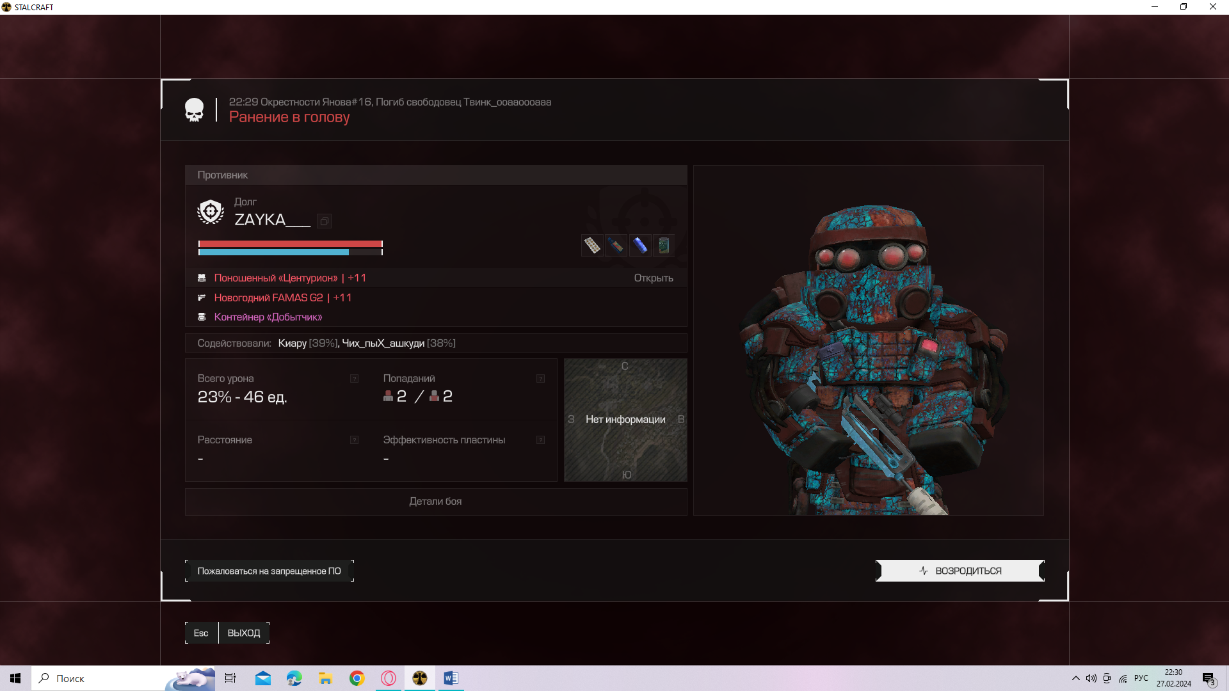This screenshot has width=1229, height=691.
Task: Open Task View on the taskbar
Action: tap(230, 678)
